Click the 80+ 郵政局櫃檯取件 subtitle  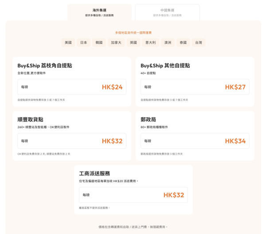pyautogui.click(x=154, y=127)
